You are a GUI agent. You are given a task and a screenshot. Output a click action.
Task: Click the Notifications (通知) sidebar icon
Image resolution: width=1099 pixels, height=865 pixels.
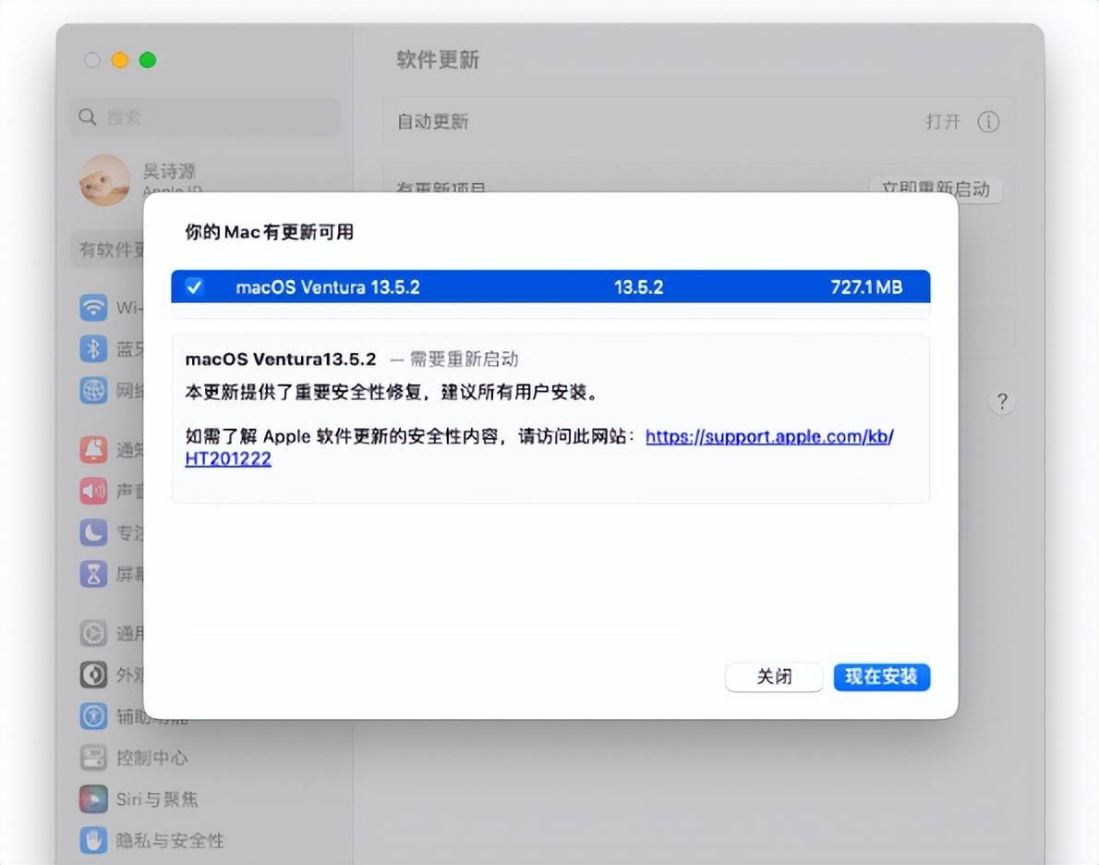point(93,450)
